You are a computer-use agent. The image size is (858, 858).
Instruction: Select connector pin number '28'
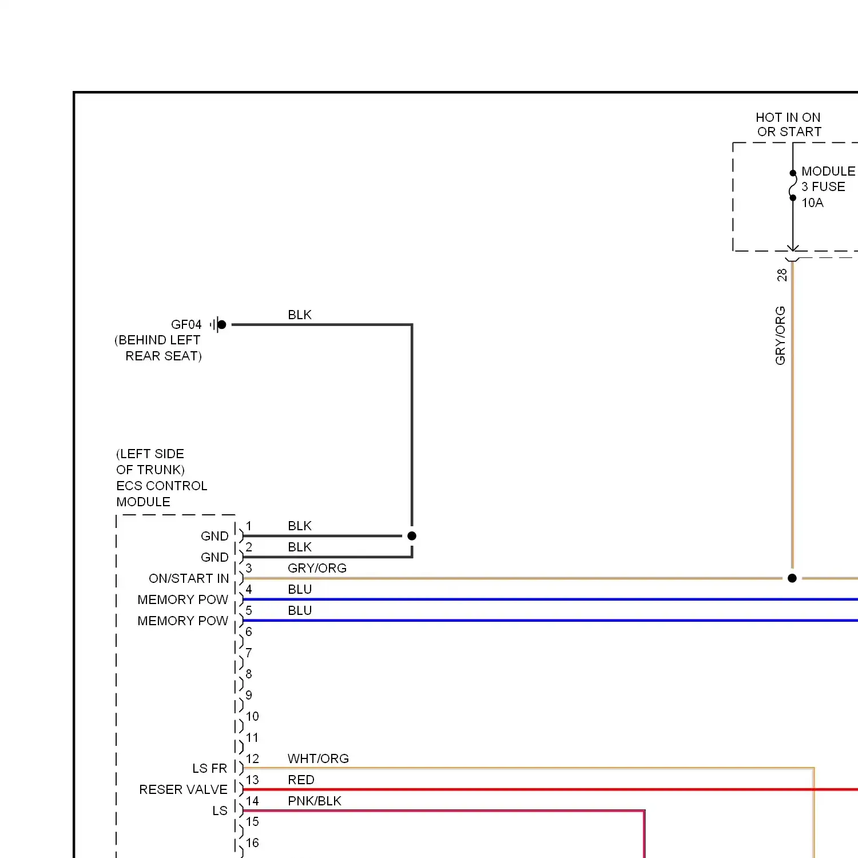(x=782, y=275)
